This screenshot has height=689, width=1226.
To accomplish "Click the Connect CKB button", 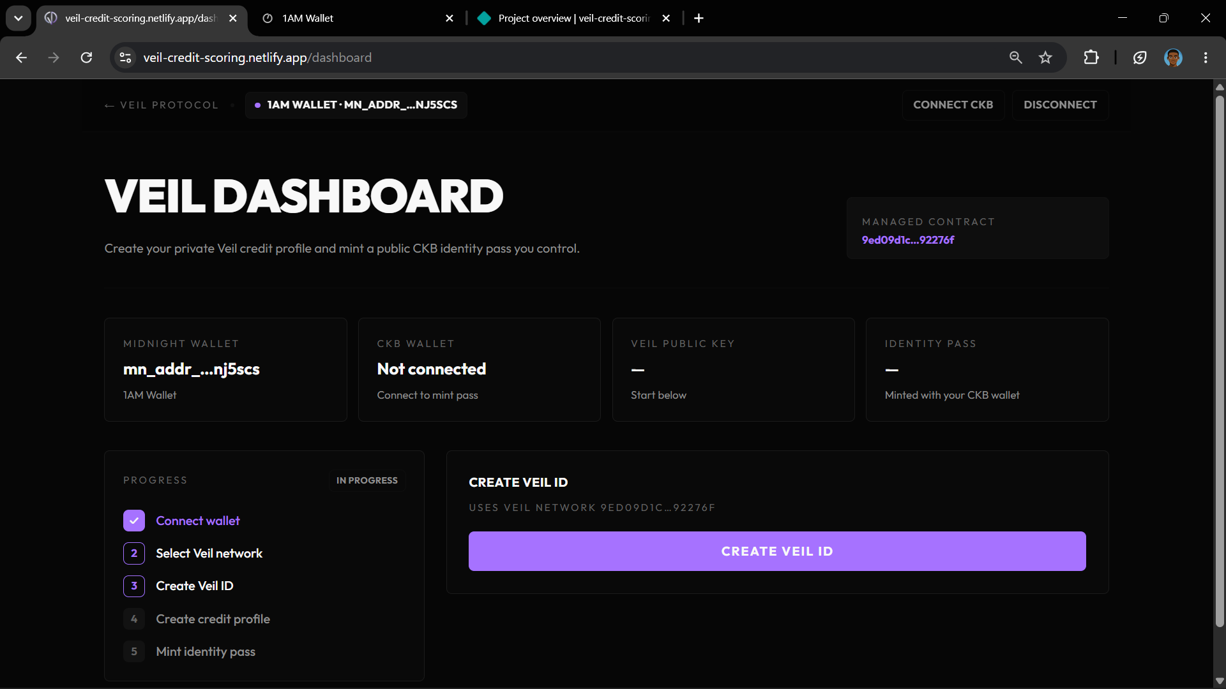I will 953,105.
